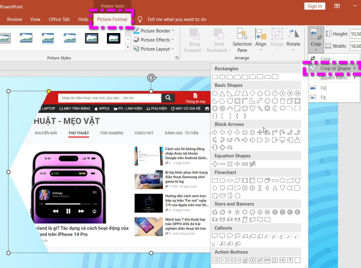The image size is (361, 268).
Task: Select a framed picture style thumbnail
Action: pos(91,38)
